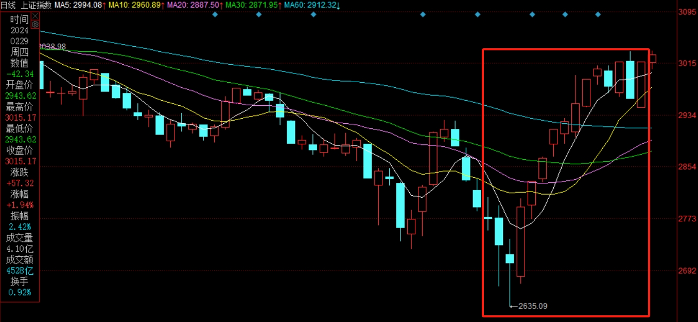Close the floating quote data panel
The image size is (698, 322).
tap(35, 16)
